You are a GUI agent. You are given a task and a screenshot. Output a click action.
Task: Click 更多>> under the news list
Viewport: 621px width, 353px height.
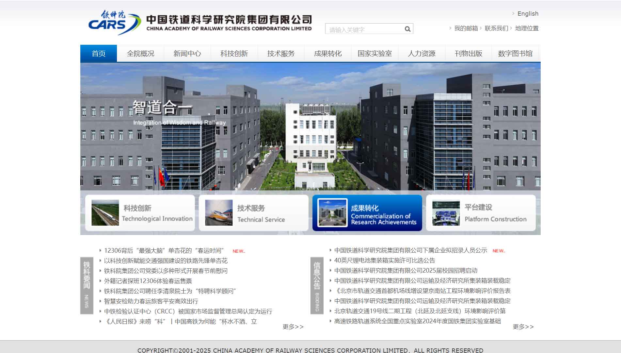tap(293, 327)
